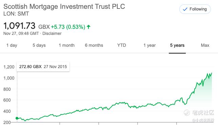
Task: Click the 272.80 GBX tooltip box
Action: 43,67
